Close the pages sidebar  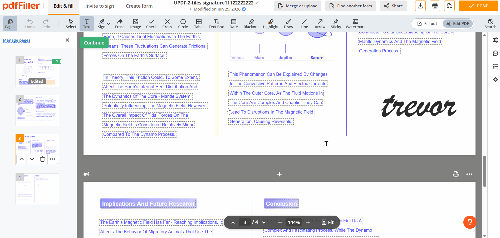click(x=67, y=40)
